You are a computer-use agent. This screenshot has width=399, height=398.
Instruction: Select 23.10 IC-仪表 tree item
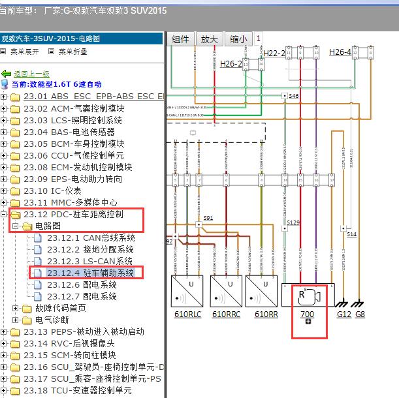pyautogui.click(x=52, y=191)
